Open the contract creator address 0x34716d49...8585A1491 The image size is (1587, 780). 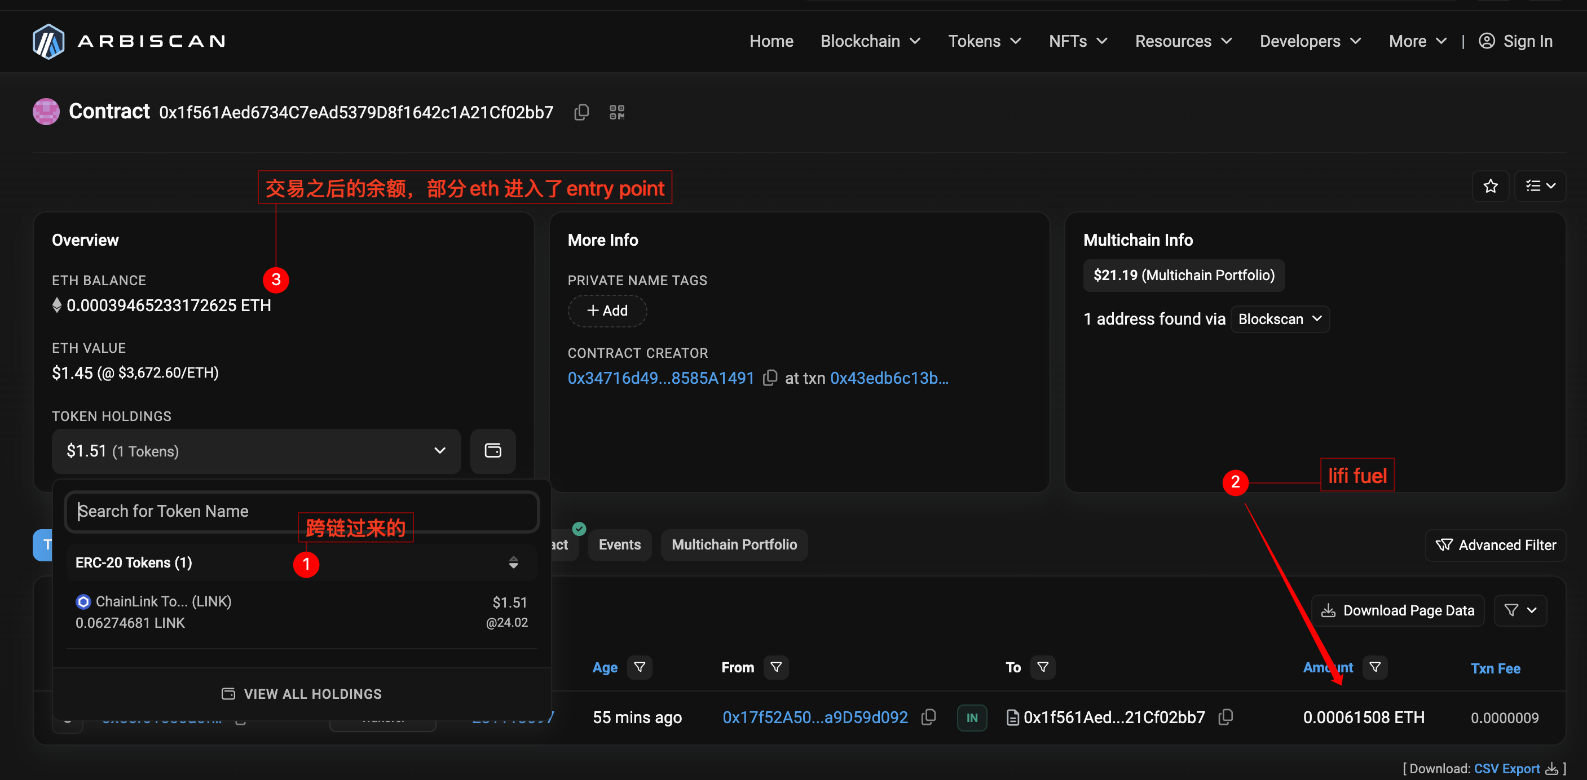click(x=661, y=378)
